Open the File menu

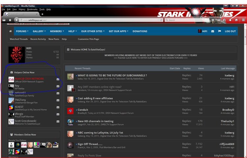tap(3, 10)
